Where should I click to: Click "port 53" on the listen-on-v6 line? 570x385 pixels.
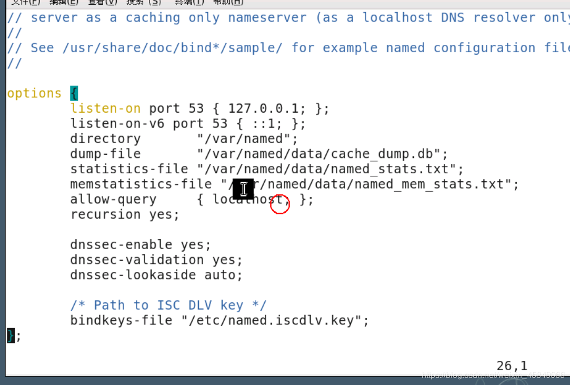click(x=201, y=124)
